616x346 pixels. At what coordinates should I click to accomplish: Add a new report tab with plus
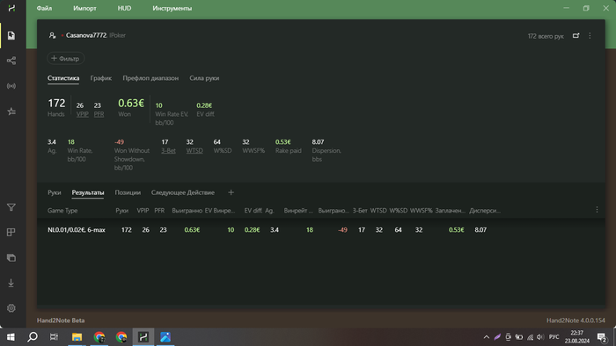[231, 192]
